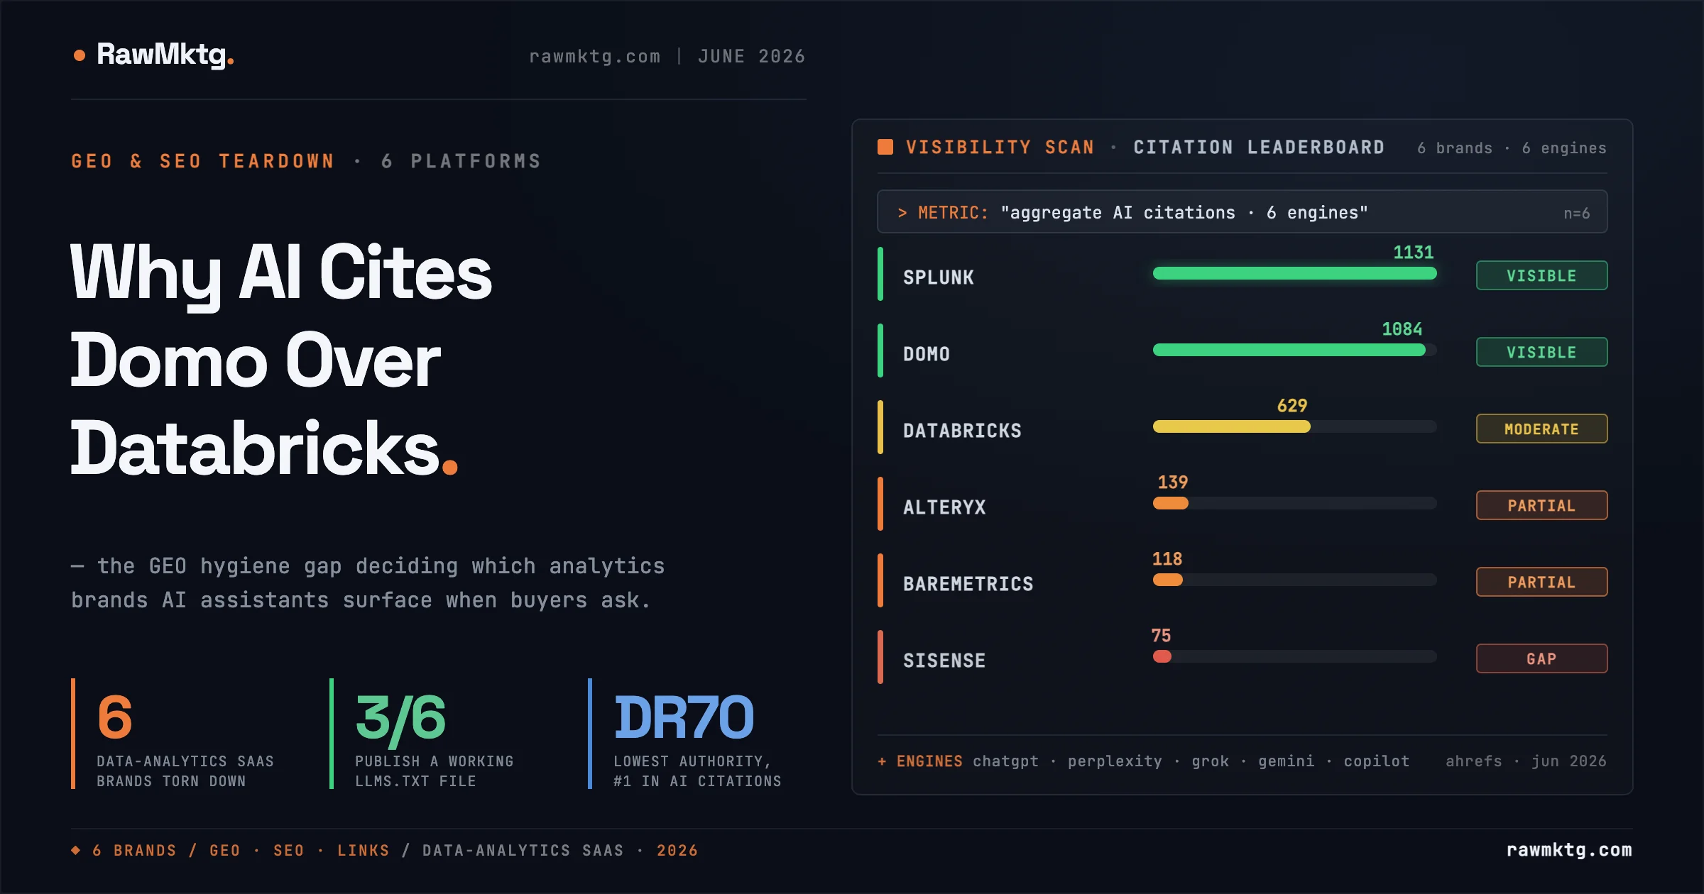Click the value 1131

point(1413,253)
